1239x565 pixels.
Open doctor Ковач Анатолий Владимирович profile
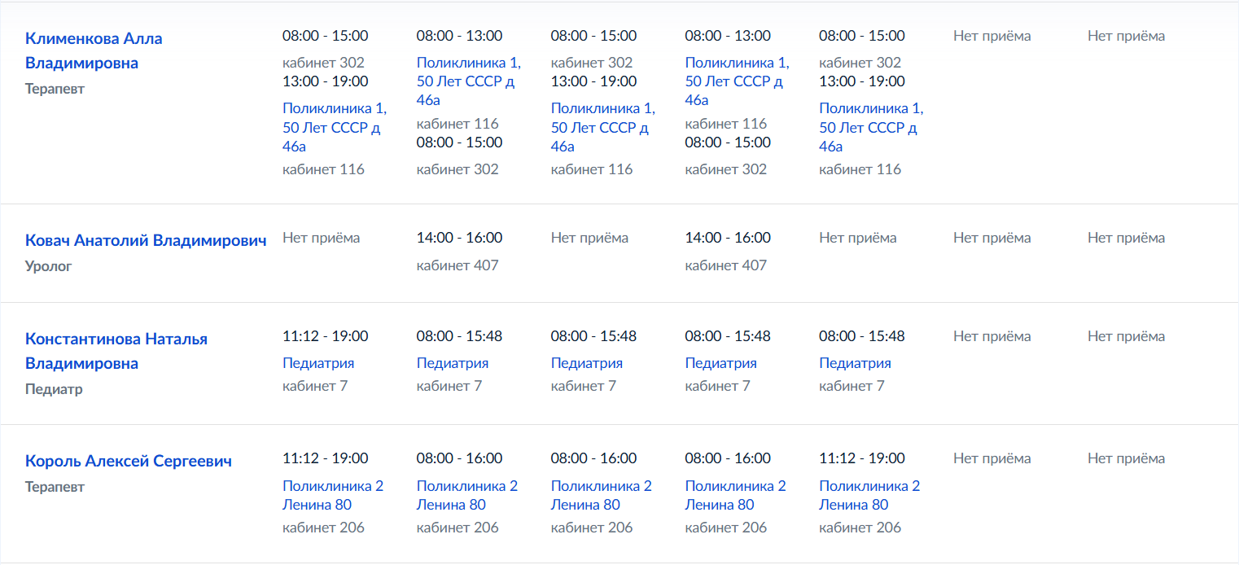(146, 240)
